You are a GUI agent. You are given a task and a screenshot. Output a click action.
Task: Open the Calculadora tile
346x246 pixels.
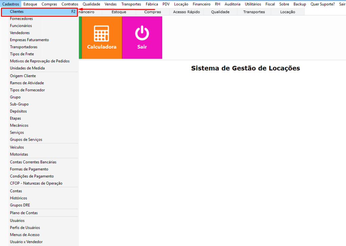(102, 37)
